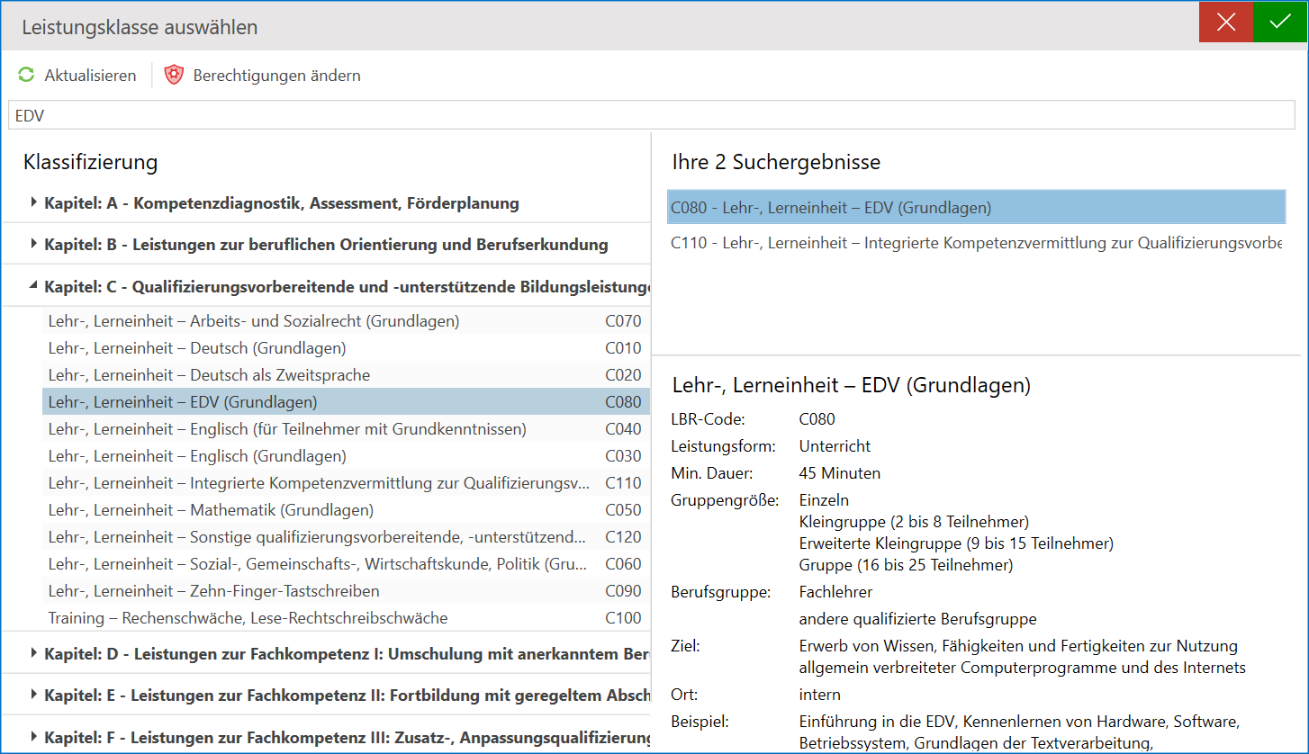This screenshot has width=1309, height=754.
Task: Click code C060 in the tree
Action: (623, 564)
